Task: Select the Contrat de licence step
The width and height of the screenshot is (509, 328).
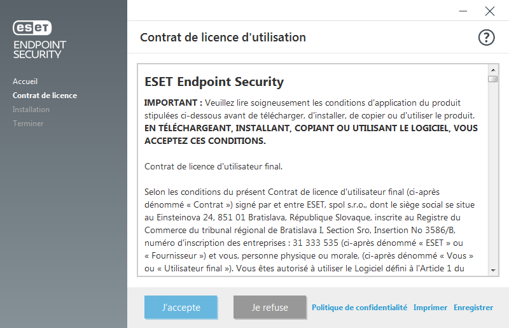Action: coord(45,96)
